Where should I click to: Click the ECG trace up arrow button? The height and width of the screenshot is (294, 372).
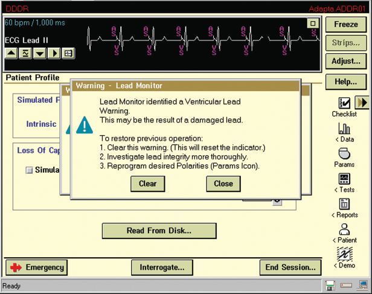(x=11, y=54)
